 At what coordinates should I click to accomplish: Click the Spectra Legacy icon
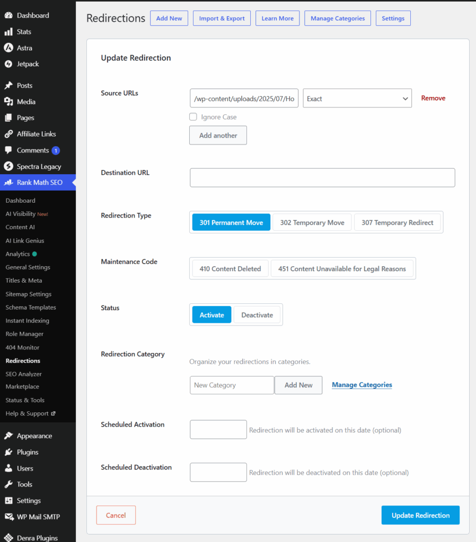click(8, 166)
